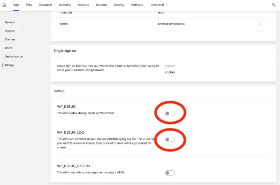Select Single sign on in the sidebar

click(14, 56)
